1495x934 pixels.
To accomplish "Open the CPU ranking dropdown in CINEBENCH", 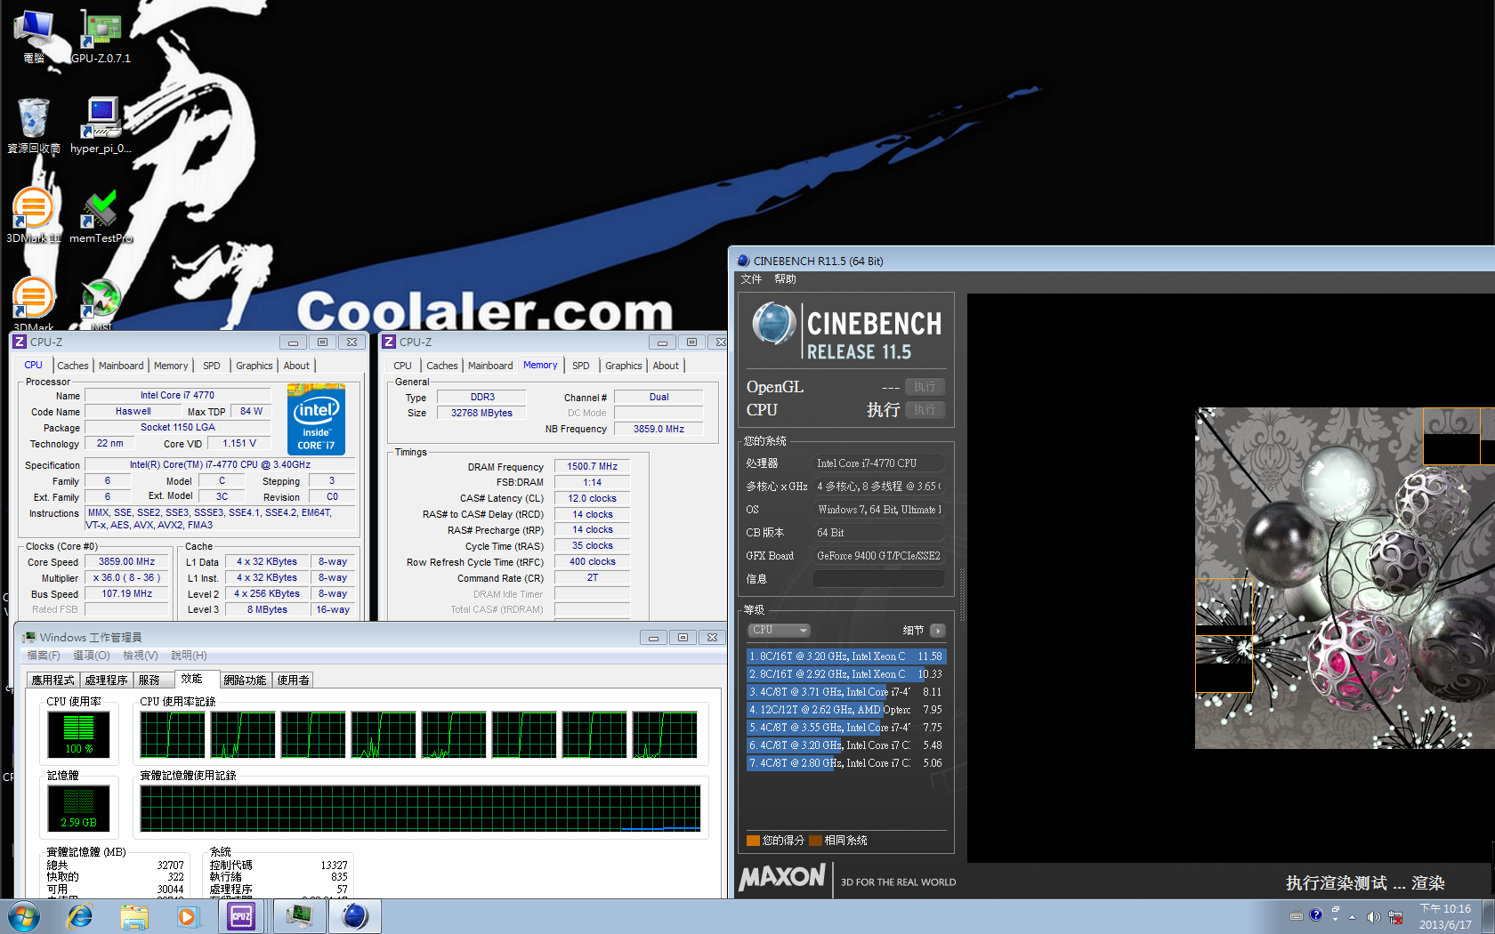I will 779,630.
